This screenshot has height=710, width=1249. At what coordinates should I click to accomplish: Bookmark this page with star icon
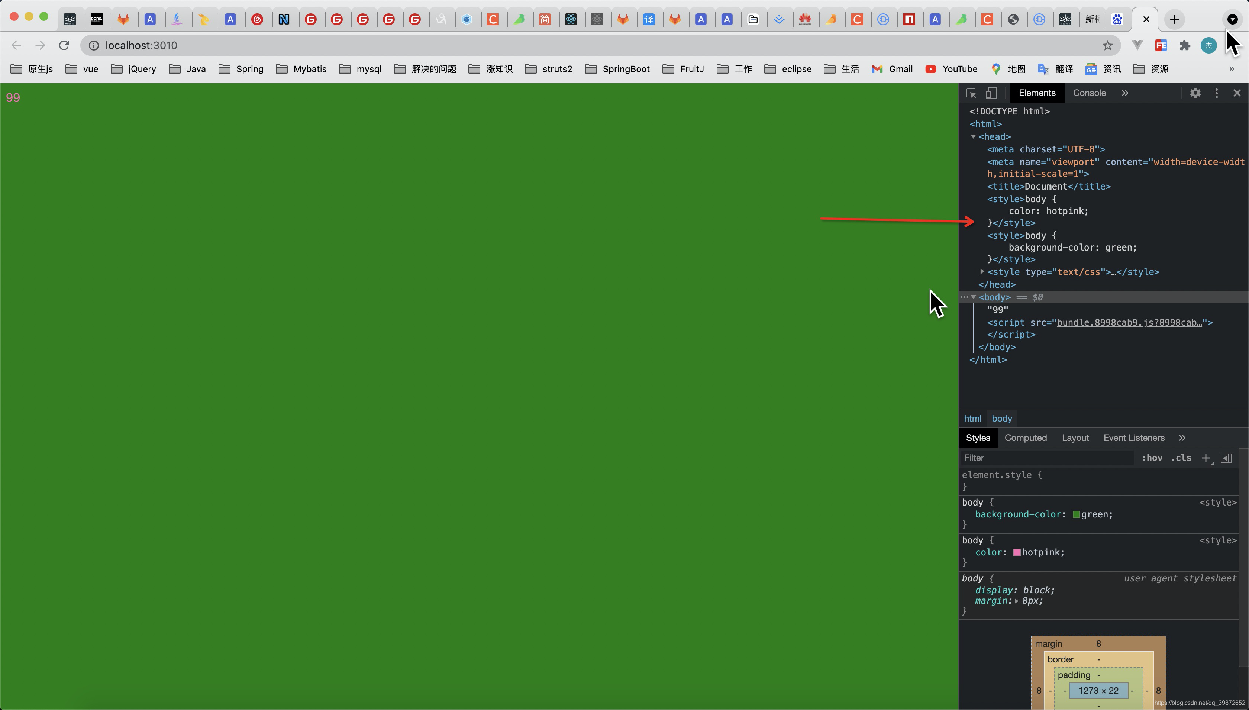pyautogui.click(x=1108, y=45)
